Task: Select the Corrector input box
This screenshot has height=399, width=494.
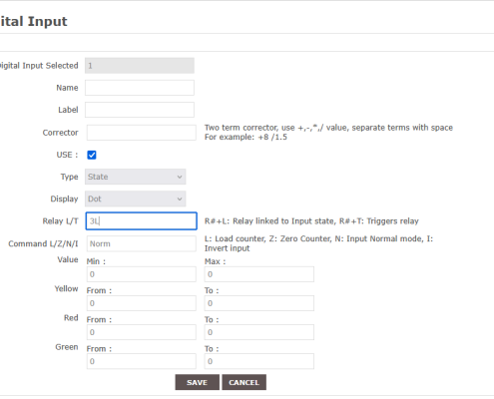Action: pyautogui.click(x=142, y=133)
